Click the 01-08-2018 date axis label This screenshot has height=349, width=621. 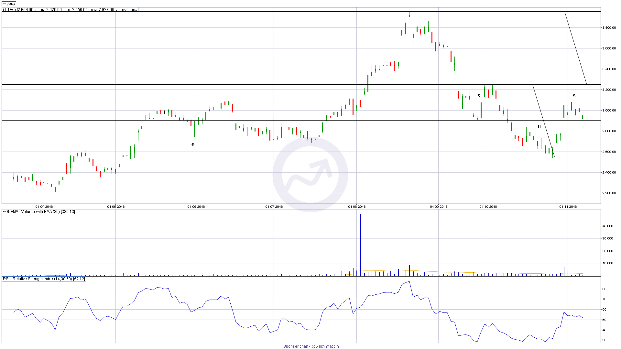[357, 207]
